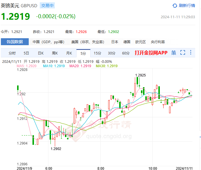Image resolution: width=201 pixels, height=170 pixels.
Task: Open 中国 (GDP、ppi等) data link
Action: pyautogui.click(x=48, y=42)
